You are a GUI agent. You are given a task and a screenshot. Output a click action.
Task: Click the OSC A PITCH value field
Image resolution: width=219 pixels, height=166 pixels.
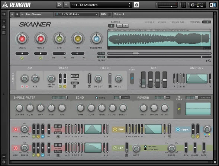pyautogui.click(x=58, y=127)
